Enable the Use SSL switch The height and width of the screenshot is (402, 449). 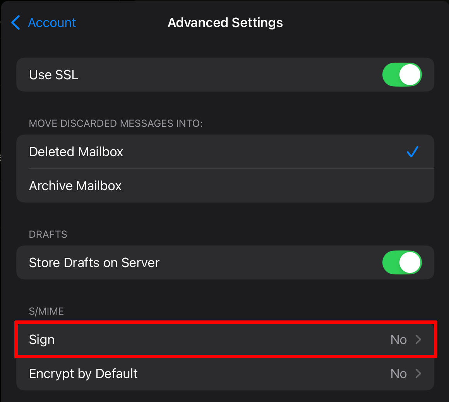point(402,75)
